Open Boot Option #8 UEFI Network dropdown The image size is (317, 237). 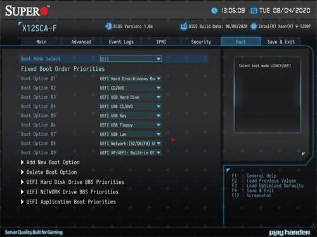point(131,143)
